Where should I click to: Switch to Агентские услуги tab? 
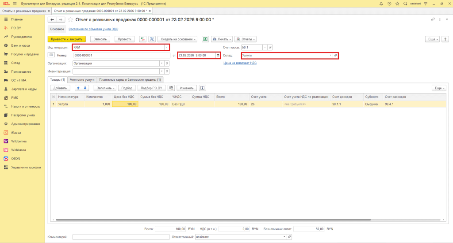pos(82,79)
